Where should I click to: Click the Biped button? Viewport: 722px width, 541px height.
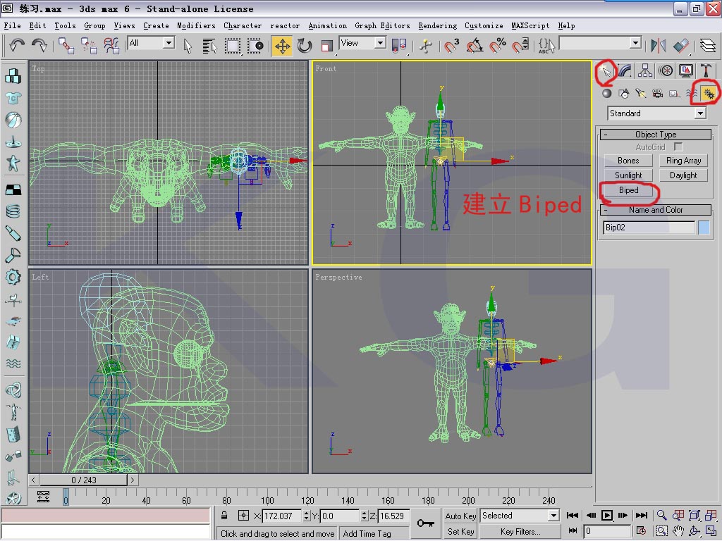[x=628, y=190]
